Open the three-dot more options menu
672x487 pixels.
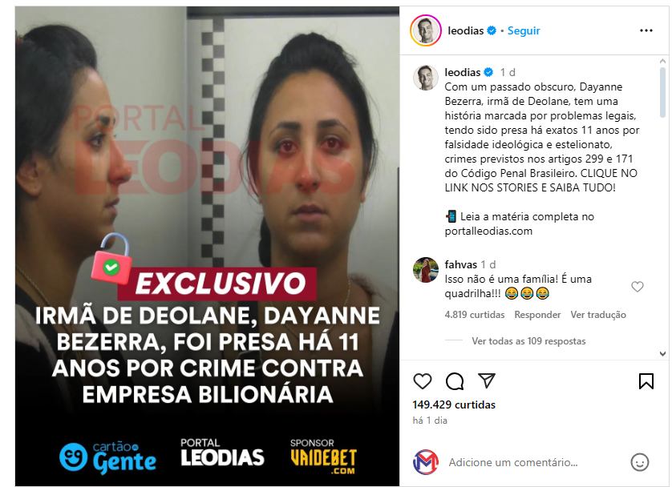click(x=646, y=30)
